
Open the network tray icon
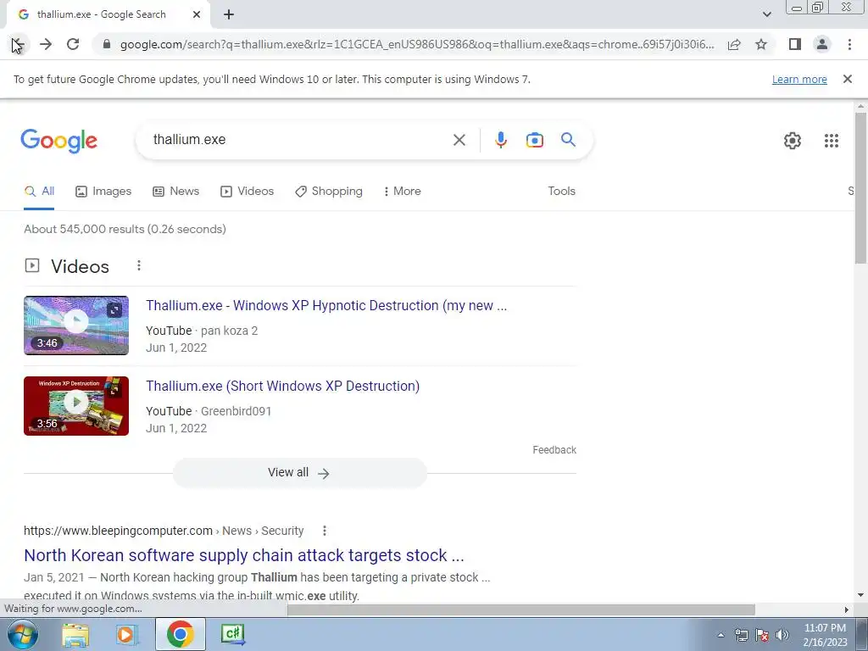[x=741, y=635]
